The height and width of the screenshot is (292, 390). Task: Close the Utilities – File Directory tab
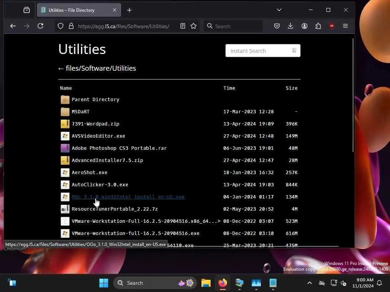coord(115,10)
